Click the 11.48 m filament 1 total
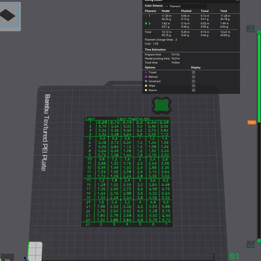The image size is (261, 261). point(225,16)
